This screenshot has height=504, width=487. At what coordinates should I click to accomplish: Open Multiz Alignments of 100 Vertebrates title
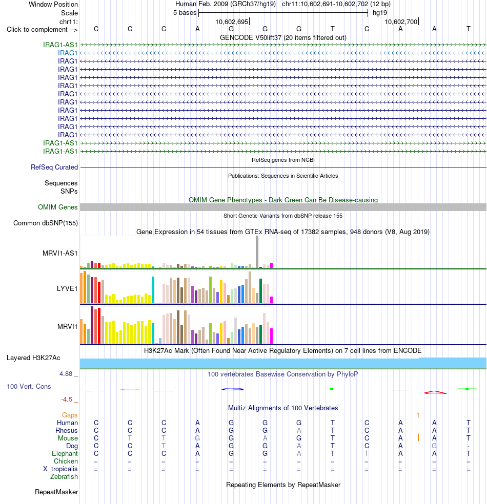coord(283,408)
